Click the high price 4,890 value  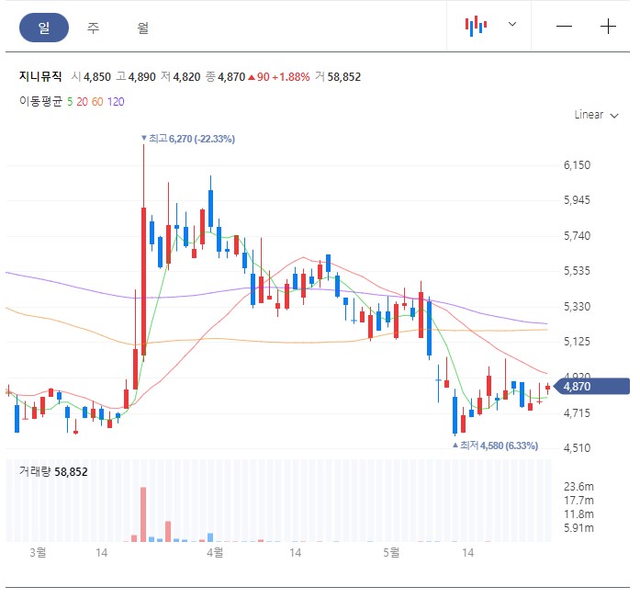[142, 77]
